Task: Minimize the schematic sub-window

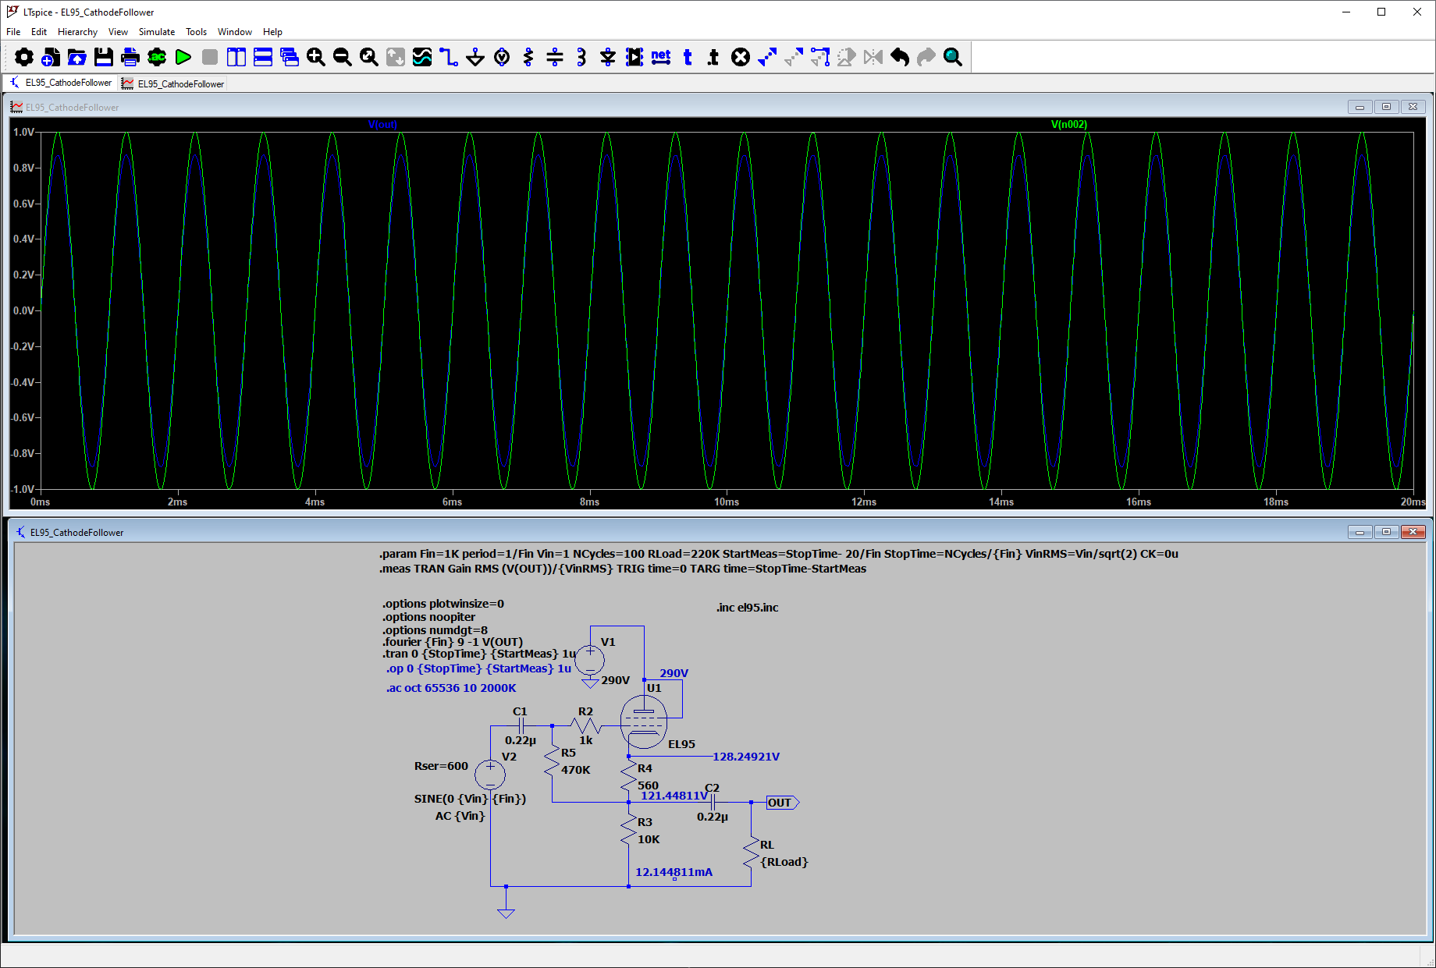Action: tap(1360, 532)
